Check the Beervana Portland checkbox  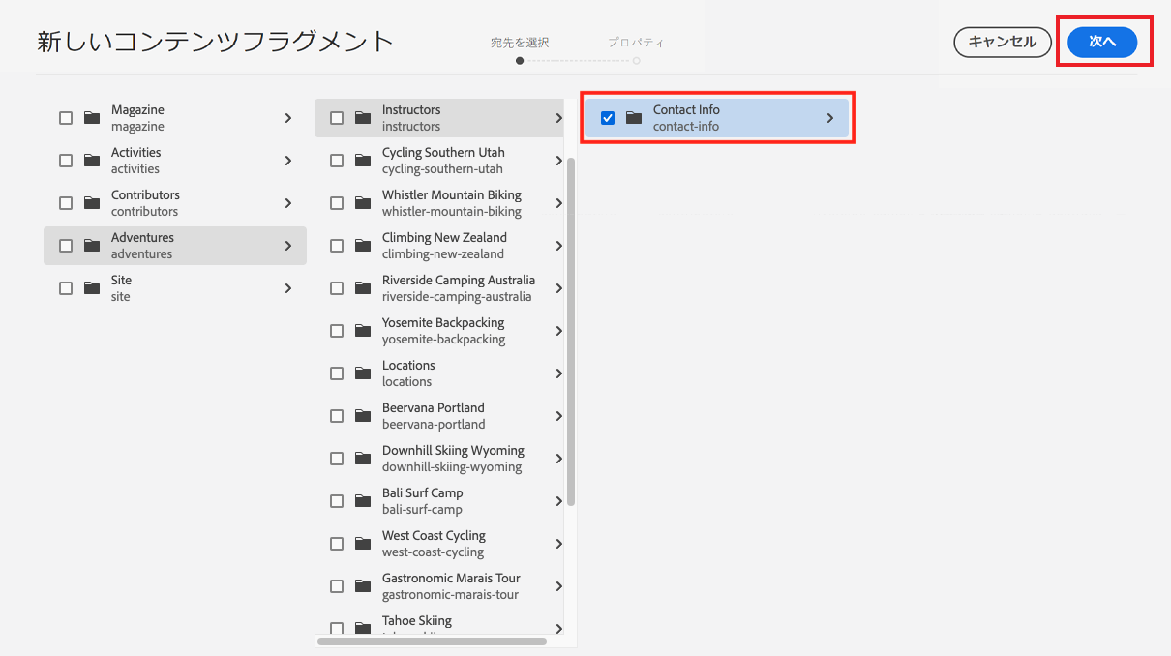[x=337, y=416]
